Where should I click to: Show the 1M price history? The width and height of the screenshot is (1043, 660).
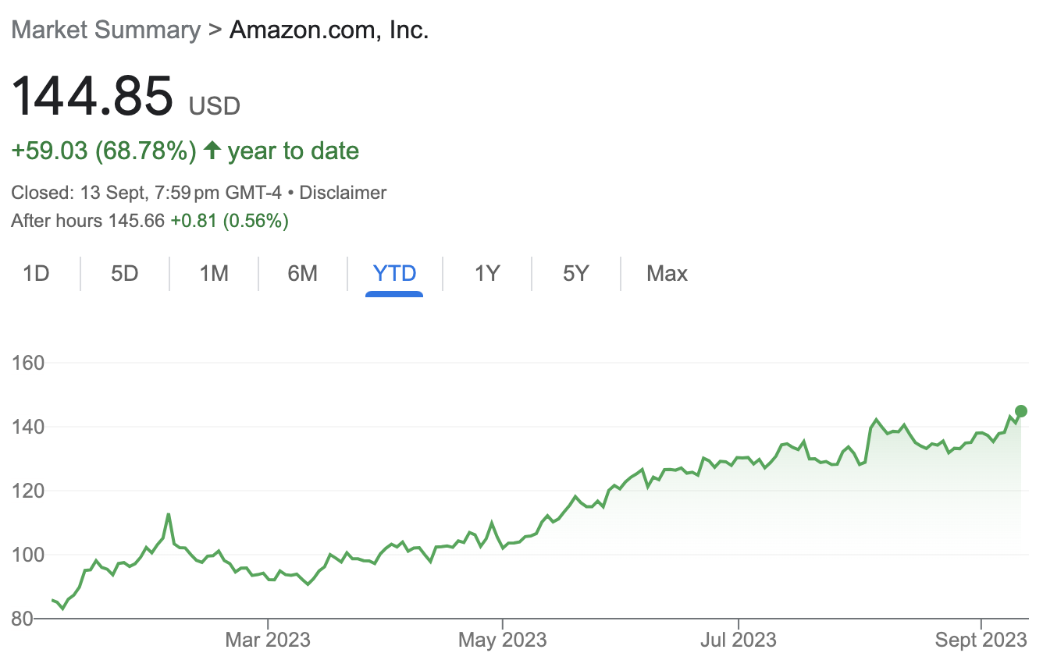point(213,274)
